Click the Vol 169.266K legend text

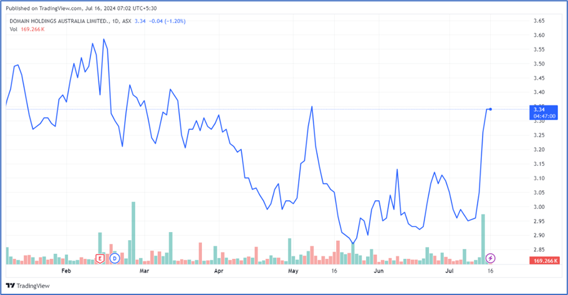27,29
